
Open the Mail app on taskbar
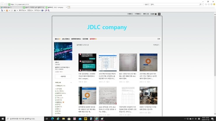80,119
